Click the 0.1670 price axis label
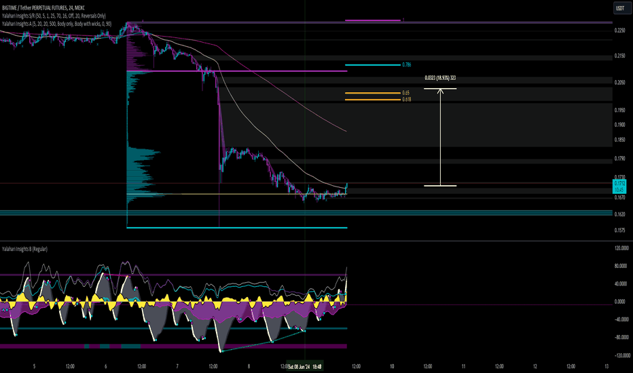Image resolution: width=633 pixels, height=373 pixels. [x=619, y=197]
